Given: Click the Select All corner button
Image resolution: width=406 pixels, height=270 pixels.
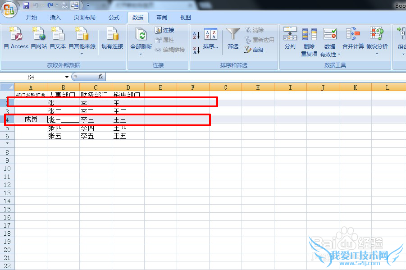Looking at the screenshot, I should (7, 87).
